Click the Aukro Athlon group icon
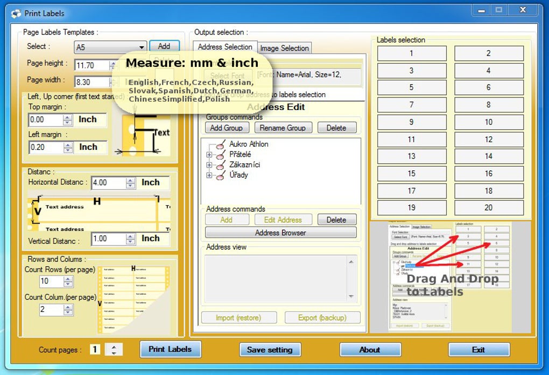 click(221, 144)
